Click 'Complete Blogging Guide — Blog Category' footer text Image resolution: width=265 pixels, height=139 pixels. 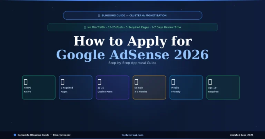pos(44,135)
